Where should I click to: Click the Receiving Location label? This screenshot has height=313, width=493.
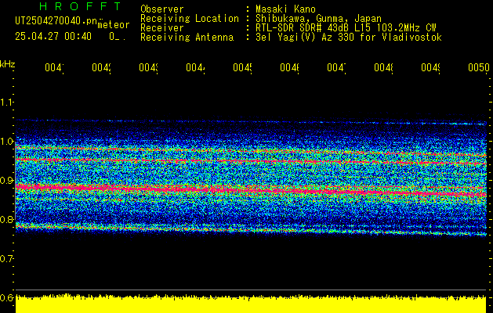(x=190, y=19)
